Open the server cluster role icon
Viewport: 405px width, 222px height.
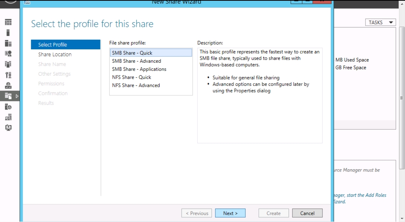(8, 64)
